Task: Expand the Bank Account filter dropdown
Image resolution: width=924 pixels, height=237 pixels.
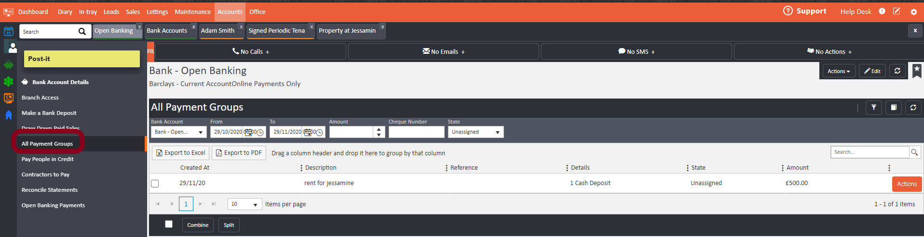Action: pos(201,132)
